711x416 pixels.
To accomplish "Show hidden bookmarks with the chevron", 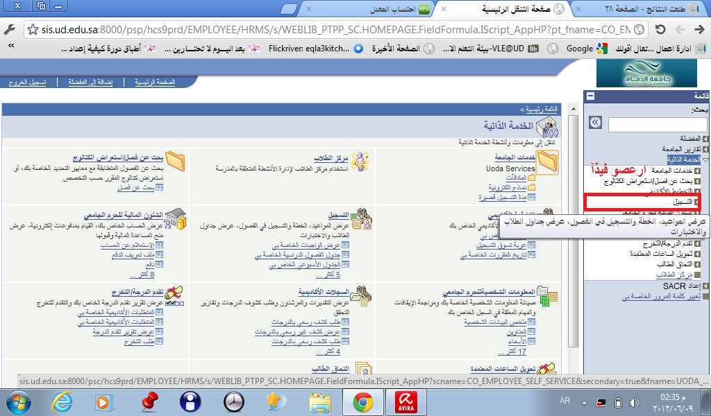I will click(x=11, y=46).
